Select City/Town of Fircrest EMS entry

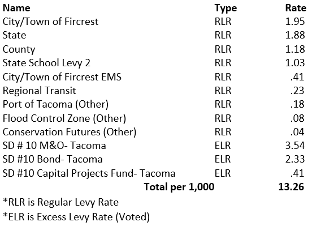[x=62, y=77]
